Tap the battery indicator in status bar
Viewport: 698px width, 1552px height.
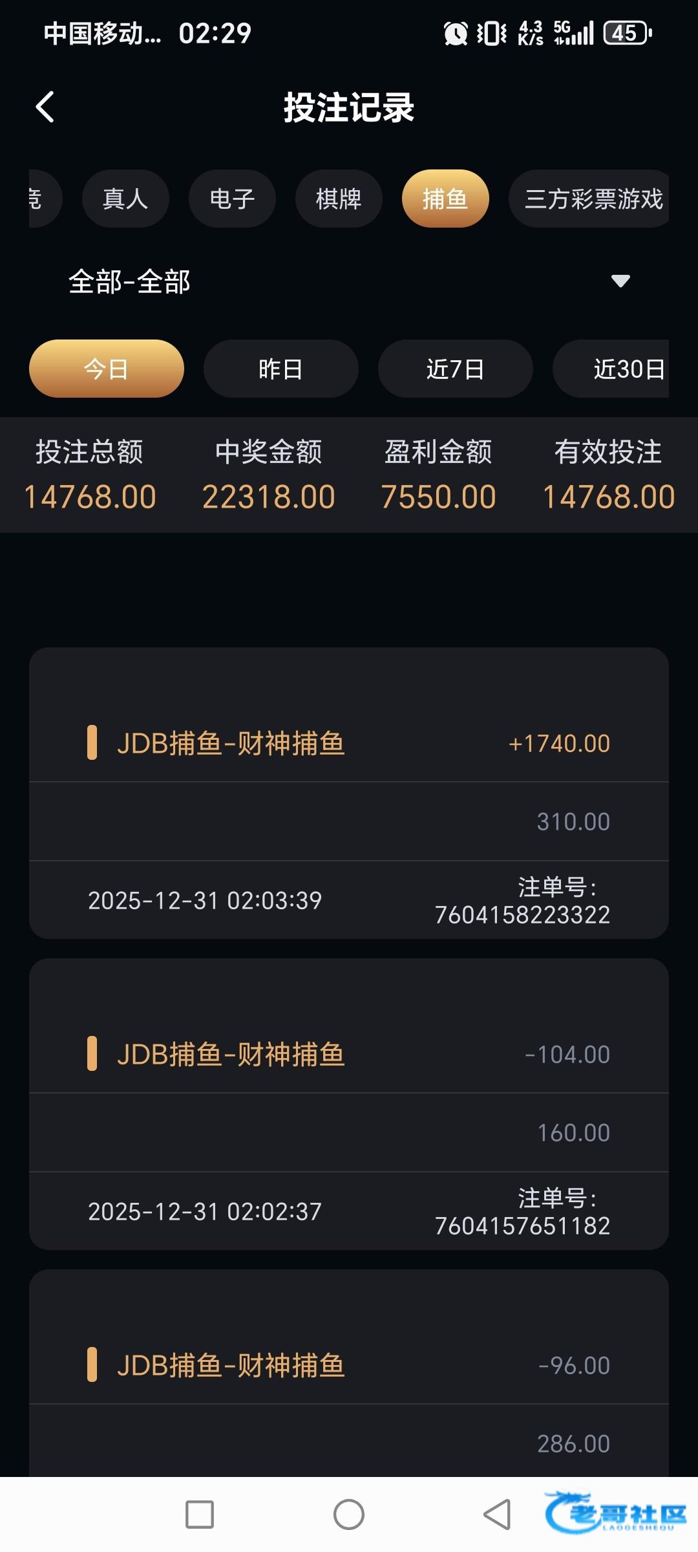coord(627,33)
